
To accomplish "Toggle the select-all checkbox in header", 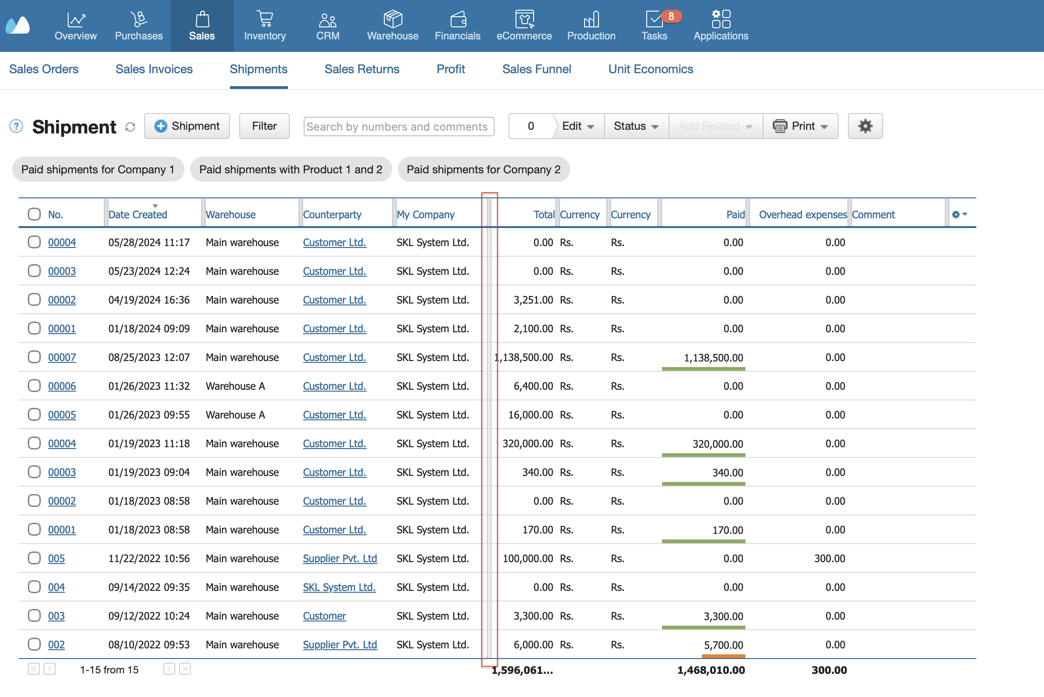I will point(34,214).
